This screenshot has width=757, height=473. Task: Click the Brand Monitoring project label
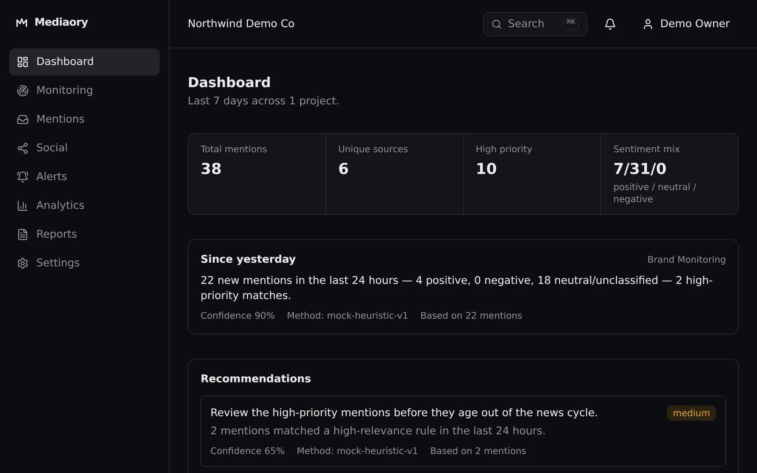coord(686,259)
